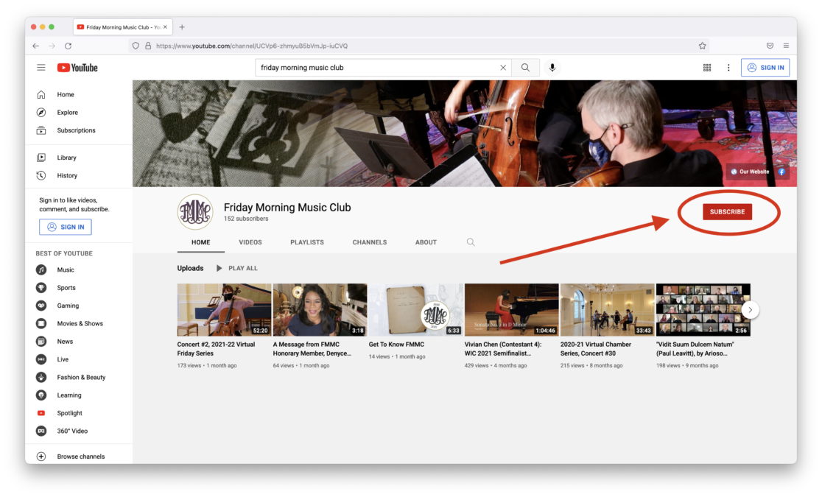Open the three-dot settings menu
This screenshot has height=497, width=822.
click(x=728, y=68)
